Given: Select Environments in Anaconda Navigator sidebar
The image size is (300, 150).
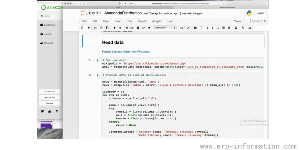Looking at the screenshot, I should pyautogui.click(x=48, y=25).
